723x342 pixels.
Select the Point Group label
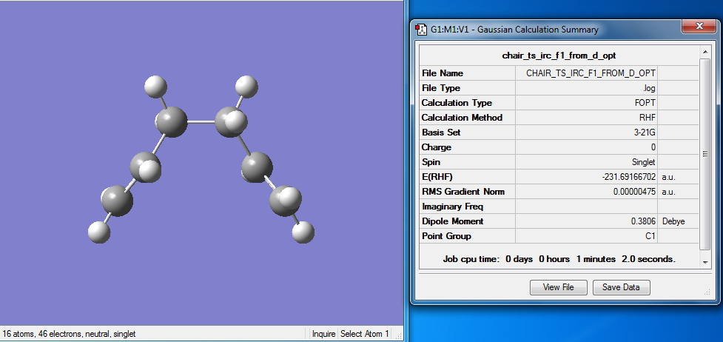click(x=446, y=236)
